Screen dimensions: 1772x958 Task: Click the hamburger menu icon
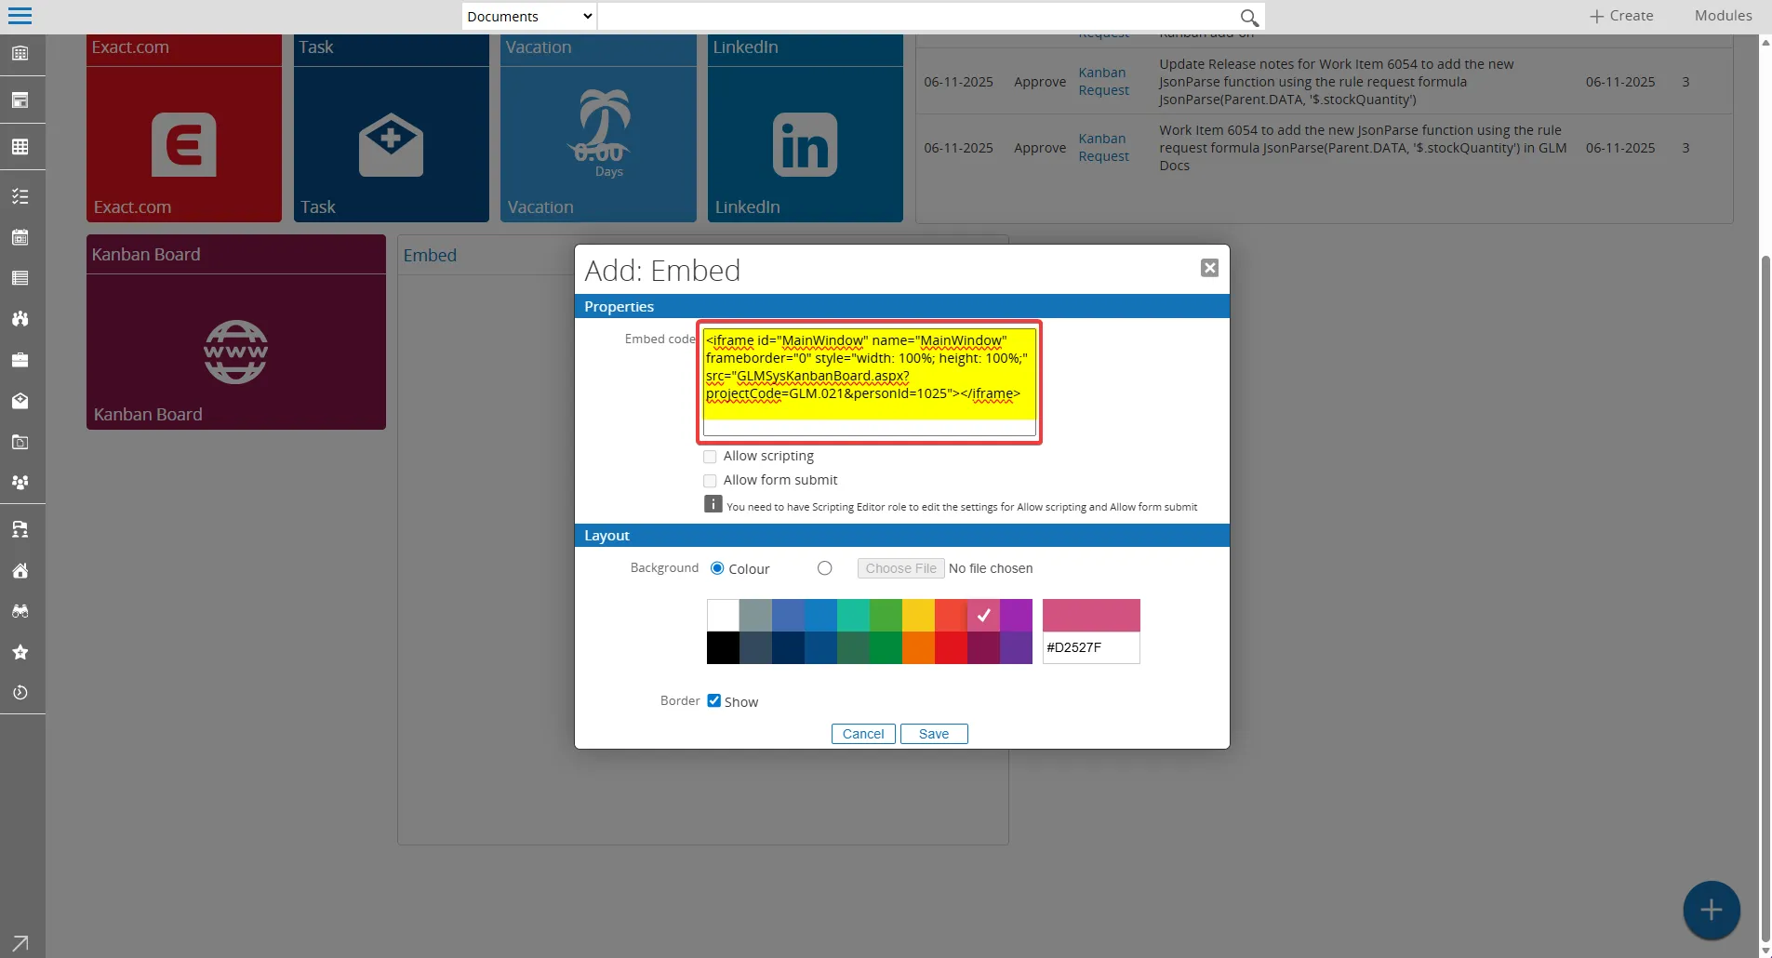20,16
